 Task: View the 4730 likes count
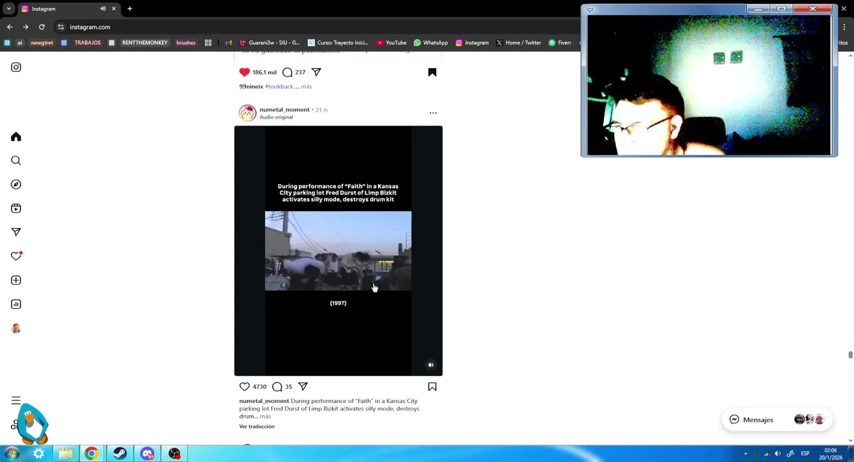(x=260, y=387)
